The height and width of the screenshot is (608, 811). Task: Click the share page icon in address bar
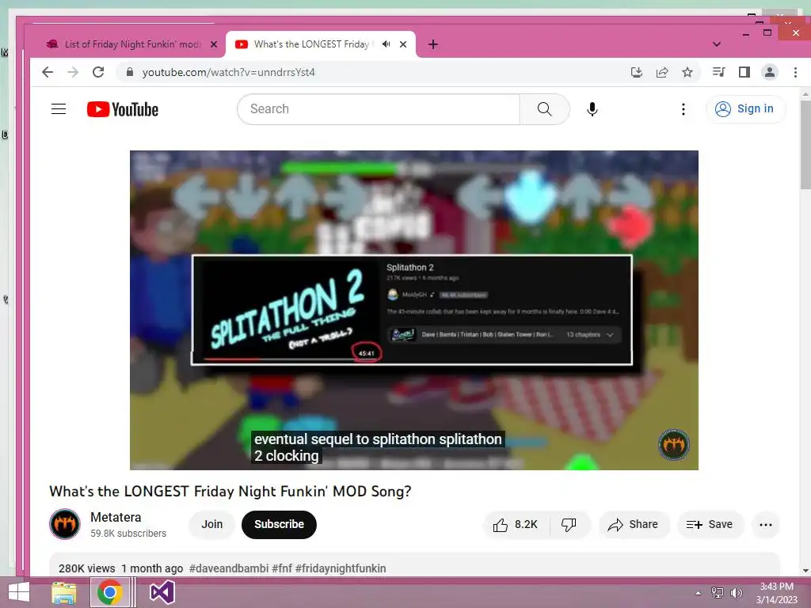662,72
